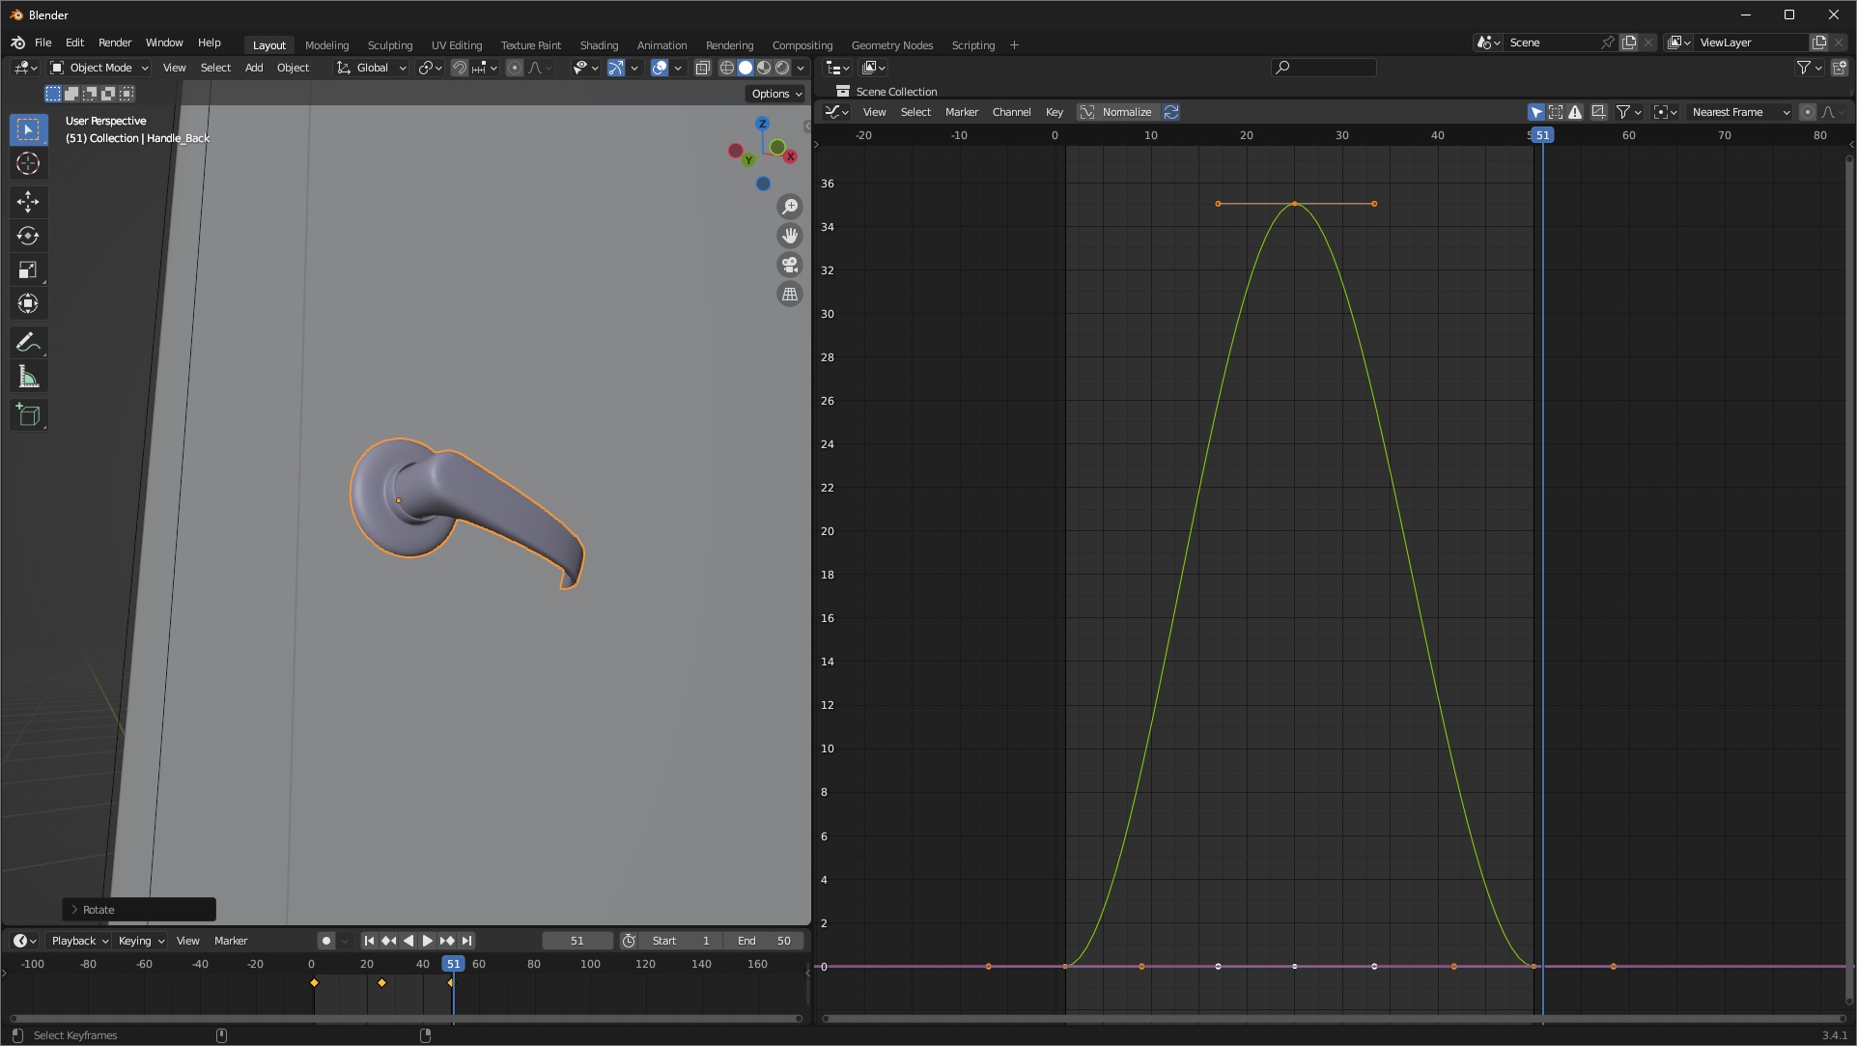
Task: Select the Annotate tool
Action: pos(28,342)
